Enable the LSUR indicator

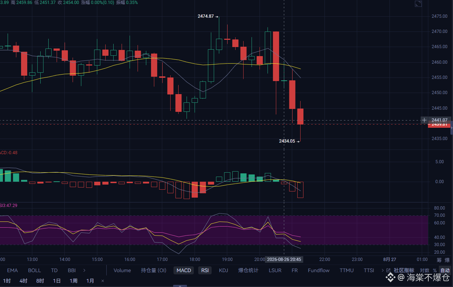275,270
